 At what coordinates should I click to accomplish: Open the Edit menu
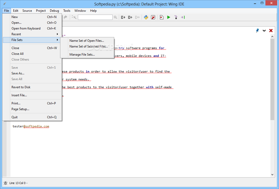point(16,11)
